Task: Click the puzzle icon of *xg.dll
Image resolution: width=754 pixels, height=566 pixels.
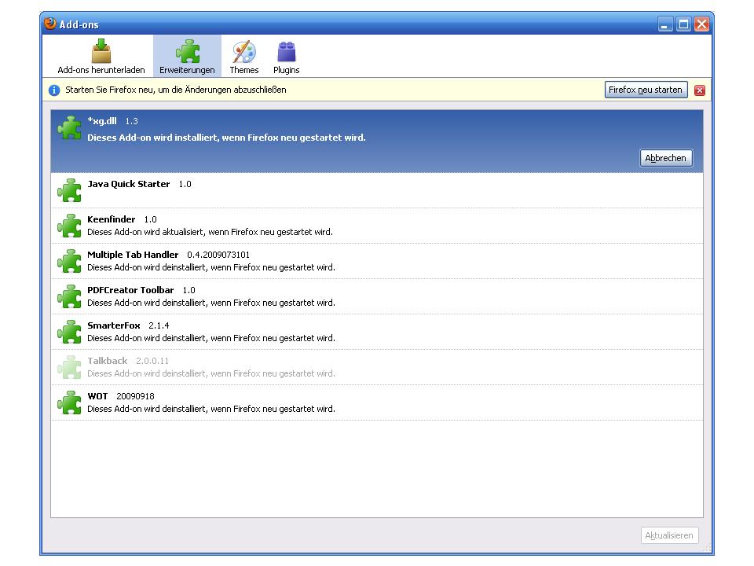Action: tap(69, 128)
